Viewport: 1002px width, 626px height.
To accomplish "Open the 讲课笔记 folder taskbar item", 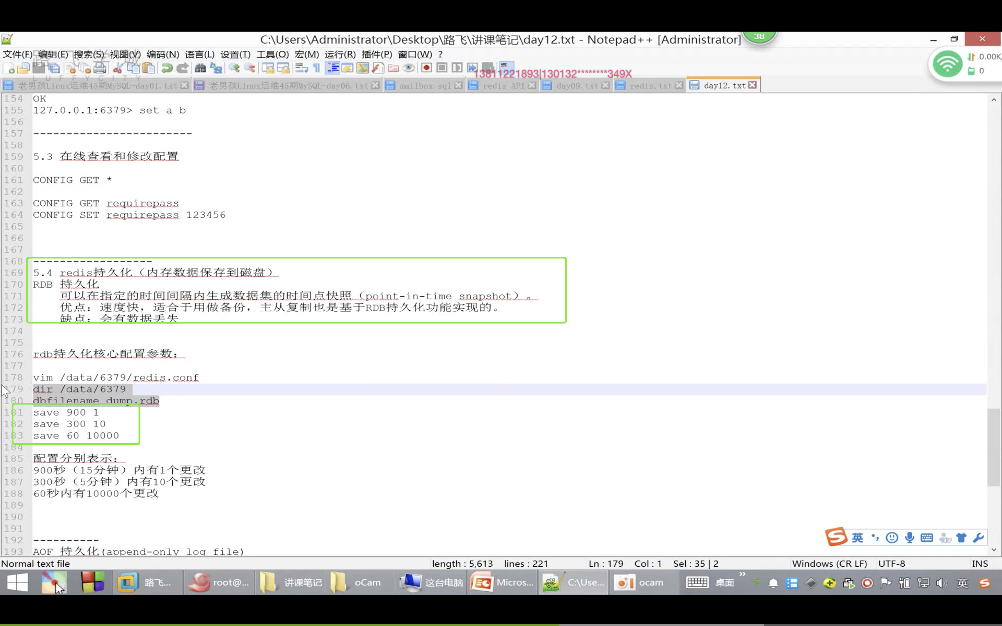I will tap(291, 582).
